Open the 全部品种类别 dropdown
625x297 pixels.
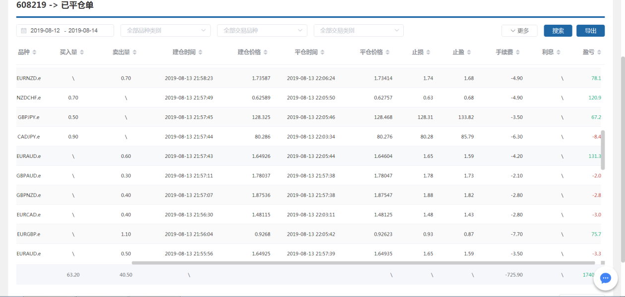165,31
